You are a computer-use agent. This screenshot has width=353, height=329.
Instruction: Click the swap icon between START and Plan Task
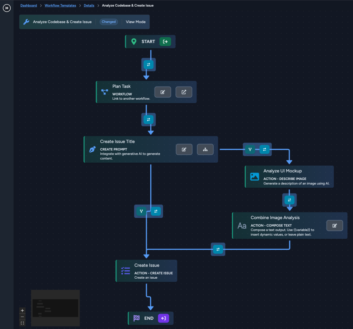[148, 64]
